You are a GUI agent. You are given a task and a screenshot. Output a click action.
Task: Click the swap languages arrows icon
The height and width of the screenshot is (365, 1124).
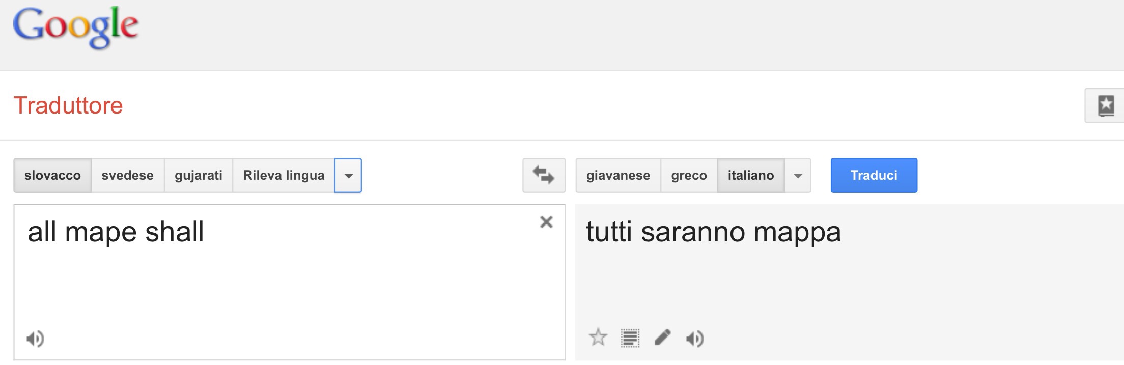(x=544, y=175)
